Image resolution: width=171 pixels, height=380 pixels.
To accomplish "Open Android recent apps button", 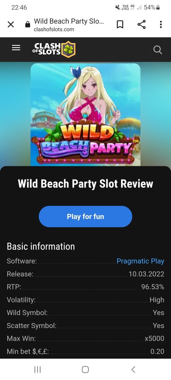I will 37,370.
